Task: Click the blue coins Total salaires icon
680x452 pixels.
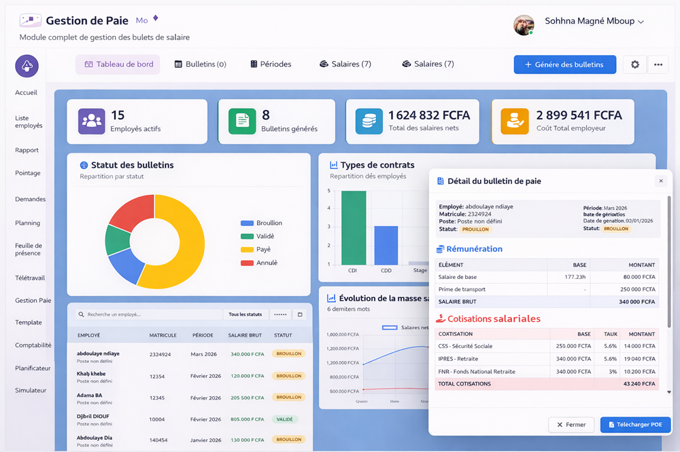Action: pos(369,121)
